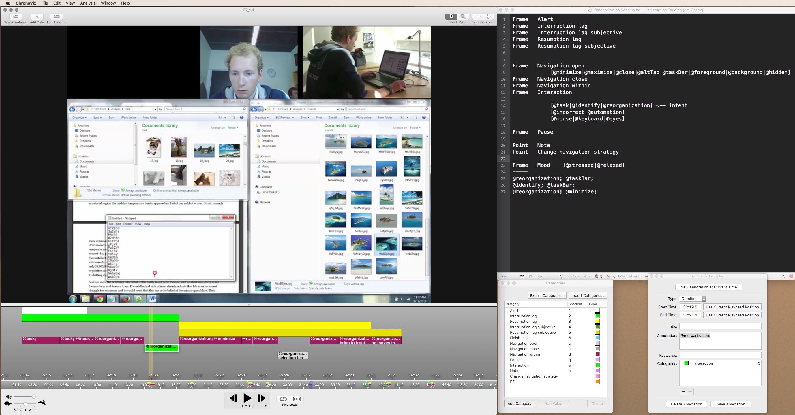
Task: Click the minus button under Categories list
Action: pos(690,392)
